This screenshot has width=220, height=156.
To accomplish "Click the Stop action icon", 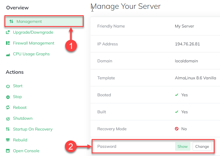I will point(8,97).
